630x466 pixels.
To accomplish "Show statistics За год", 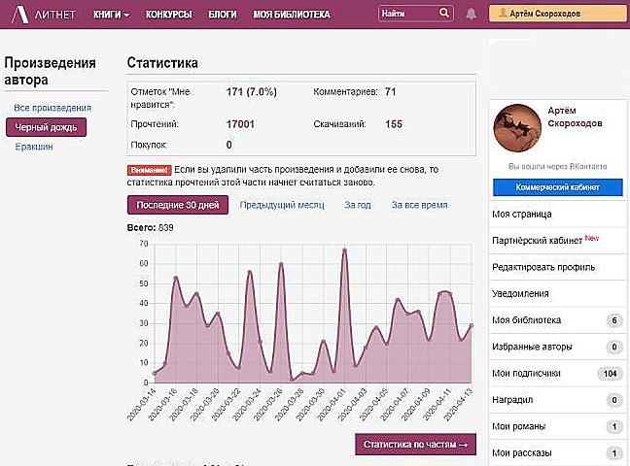I will tap(358, 205).
